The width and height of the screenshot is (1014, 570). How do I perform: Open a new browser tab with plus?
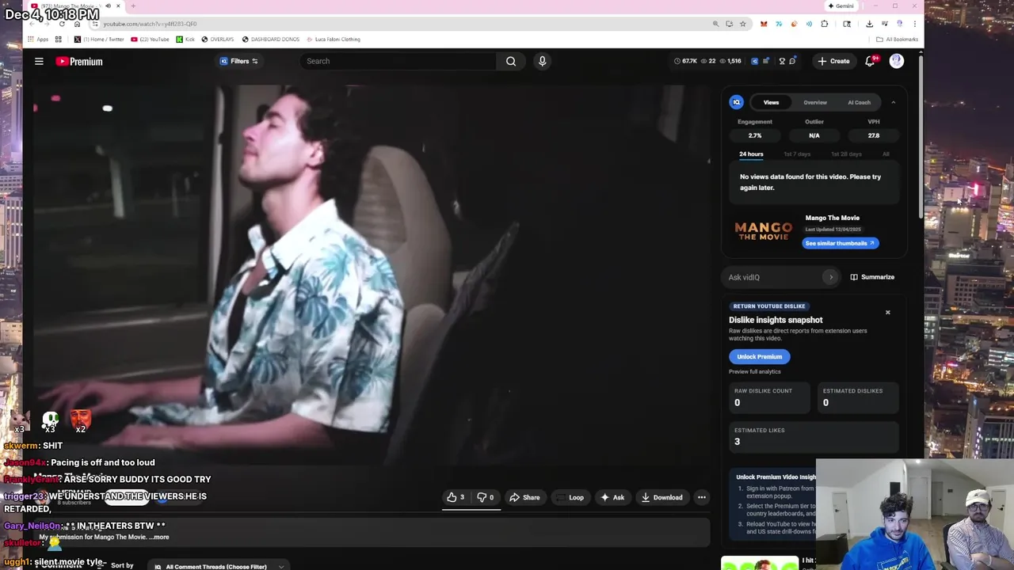[x=133, y=6]
